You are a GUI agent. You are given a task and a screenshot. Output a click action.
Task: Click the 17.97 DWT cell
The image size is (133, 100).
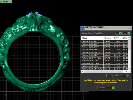[x=117, y=47]
